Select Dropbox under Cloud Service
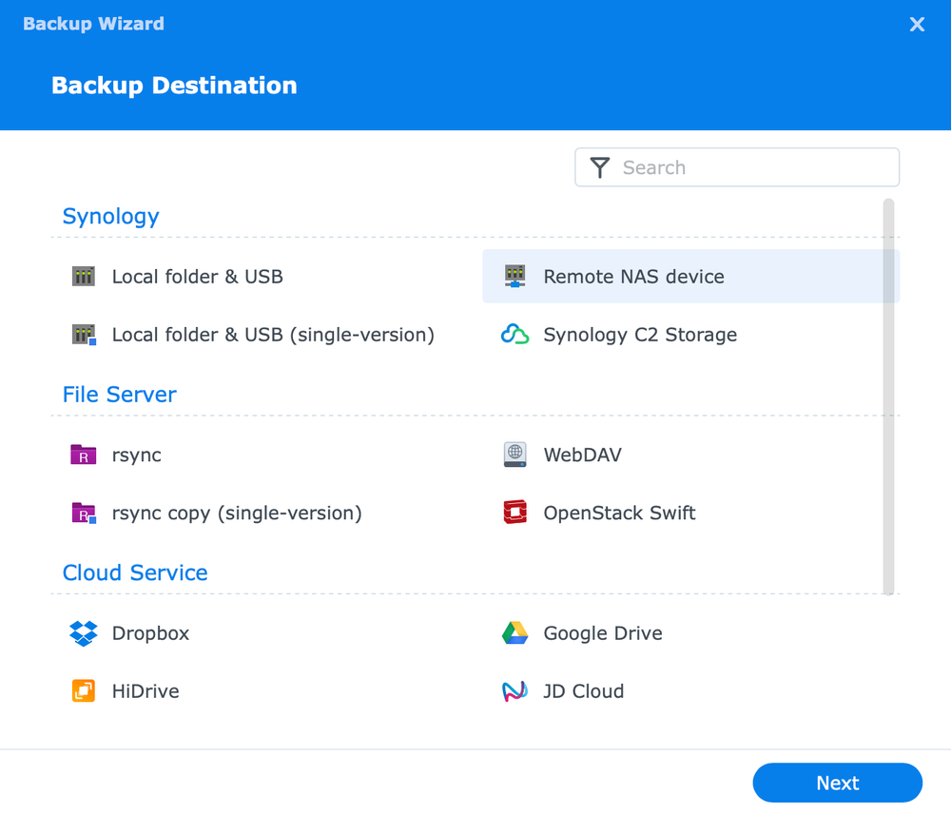This screenshot has height=814, width=951. click(x=150, y=632)
